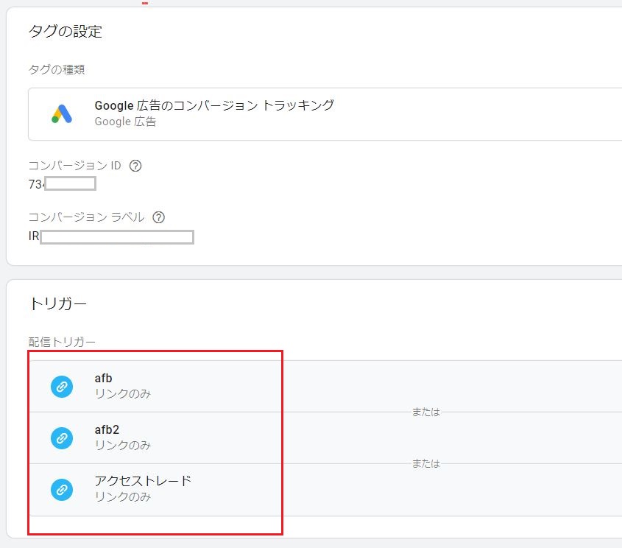This screenshot has width=622, height=548.
Task: Open help for コンバージョン ID
Action: click(x=135, y=166)
